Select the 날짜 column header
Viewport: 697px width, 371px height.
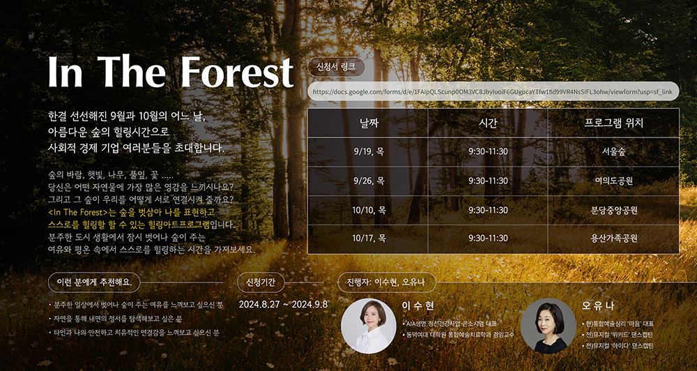click(368, 123)
